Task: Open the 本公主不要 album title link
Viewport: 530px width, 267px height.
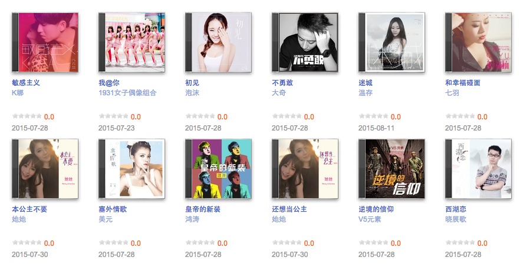Action: click(x=29, y=209)
